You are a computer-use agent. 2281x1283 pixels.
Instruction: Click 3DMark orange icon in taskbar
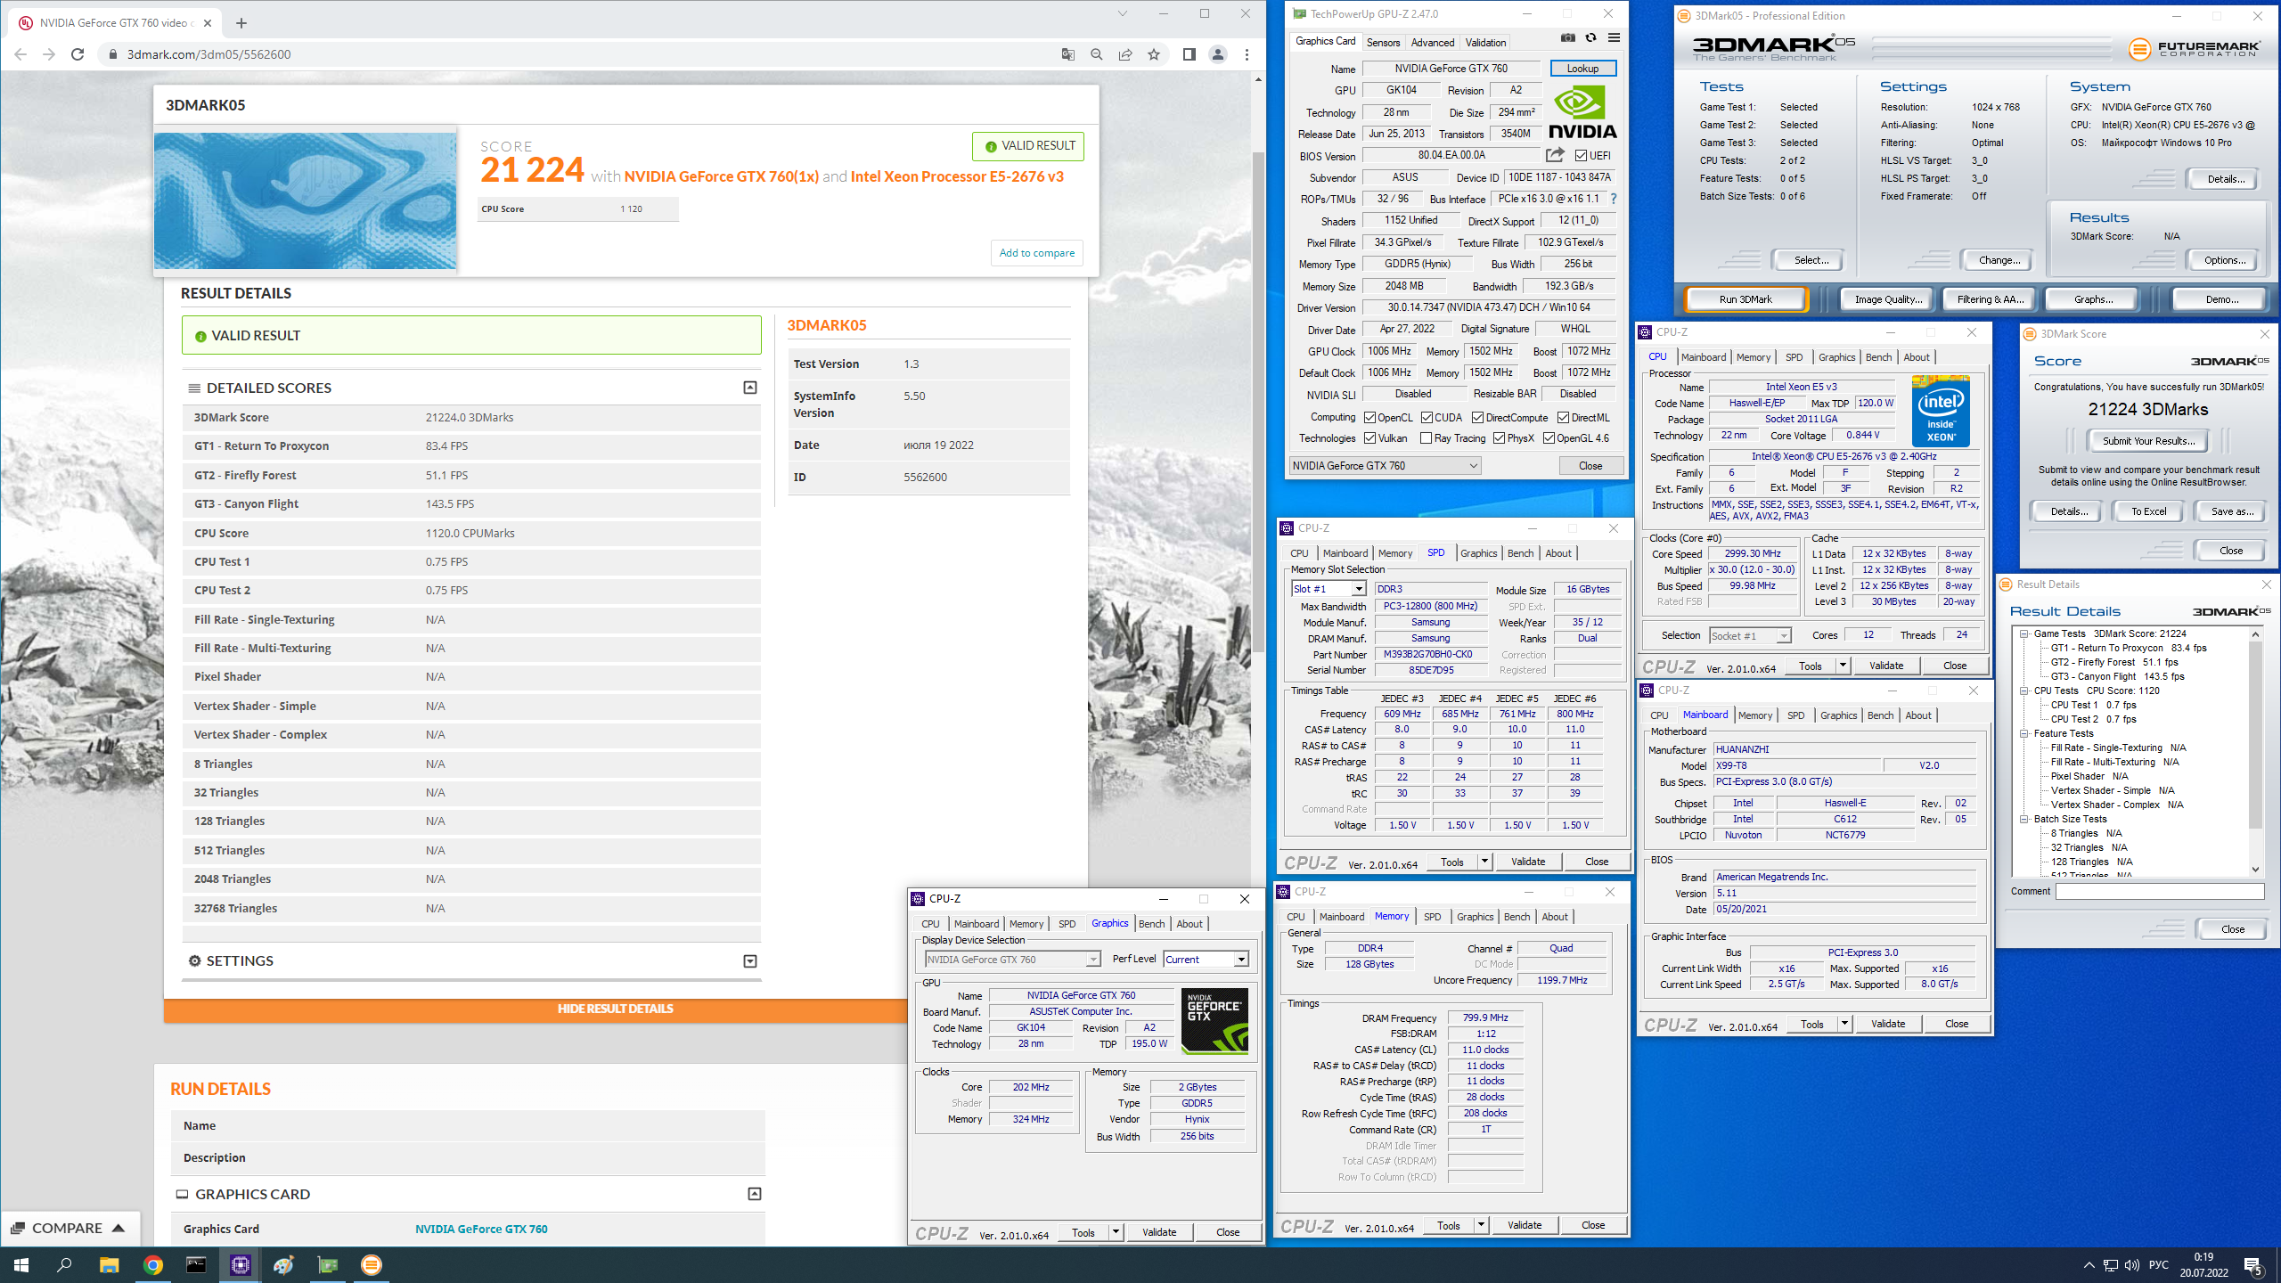[x=372, y=1265]
